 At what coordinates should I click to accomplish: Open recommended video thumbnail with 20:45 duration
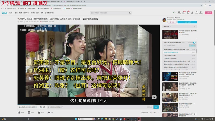170,108
